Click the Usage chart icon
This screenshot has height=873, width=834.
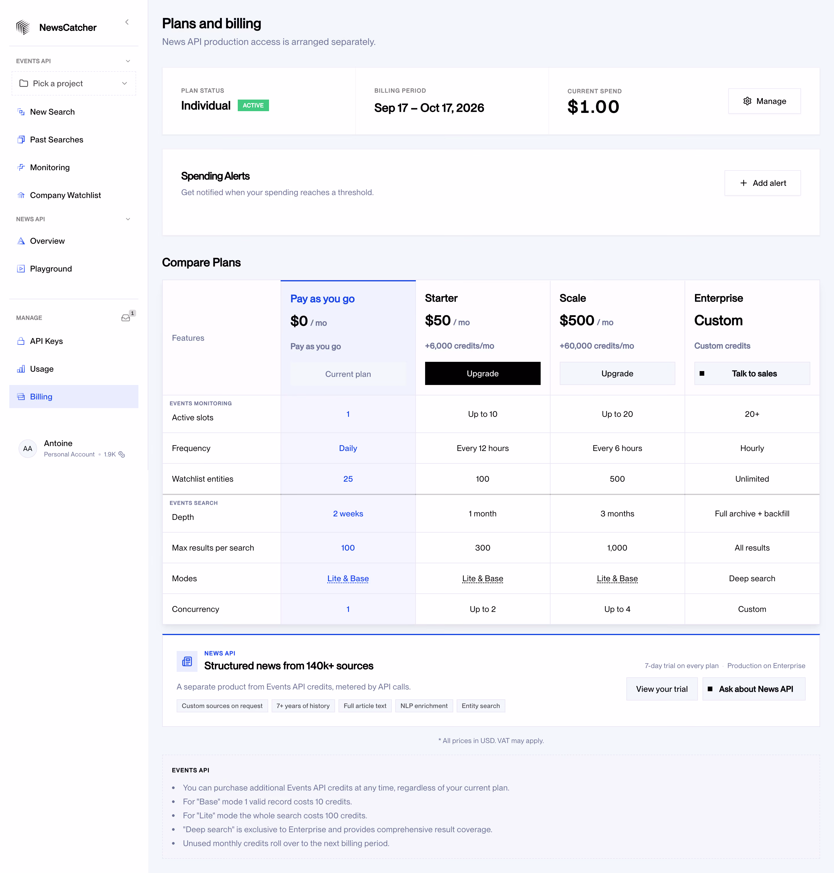click(21, 369)
